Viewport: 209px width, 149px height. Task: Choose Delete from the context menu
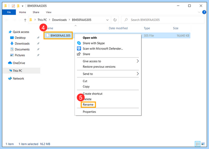tap(87, 99)
